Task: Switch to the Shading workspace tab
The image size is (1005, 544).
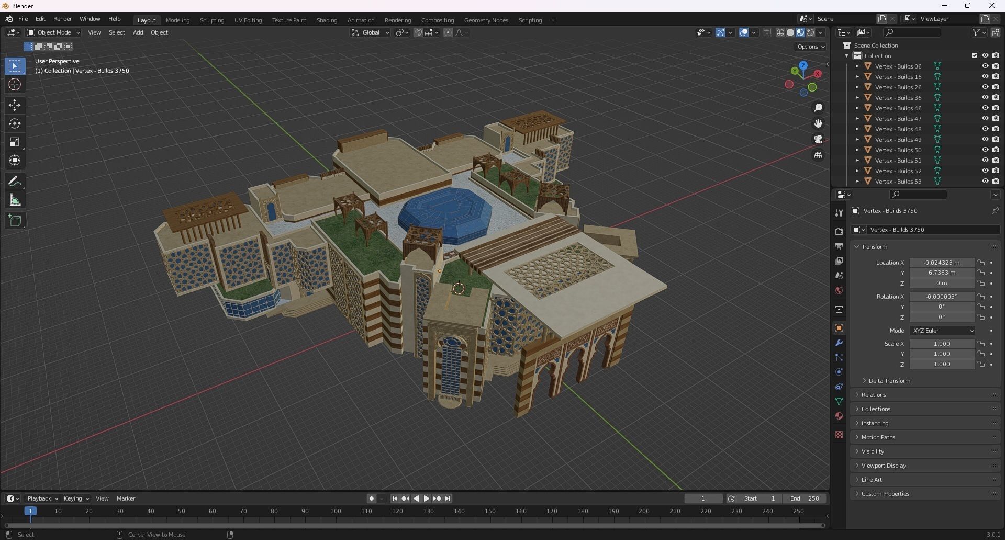Action: (327, 20)
